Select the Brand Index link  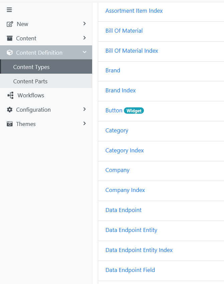(121, 90)
